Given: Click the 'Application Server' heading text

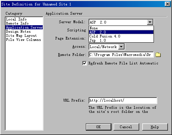Looking at the screenshot, I should (x=64, y=14).
